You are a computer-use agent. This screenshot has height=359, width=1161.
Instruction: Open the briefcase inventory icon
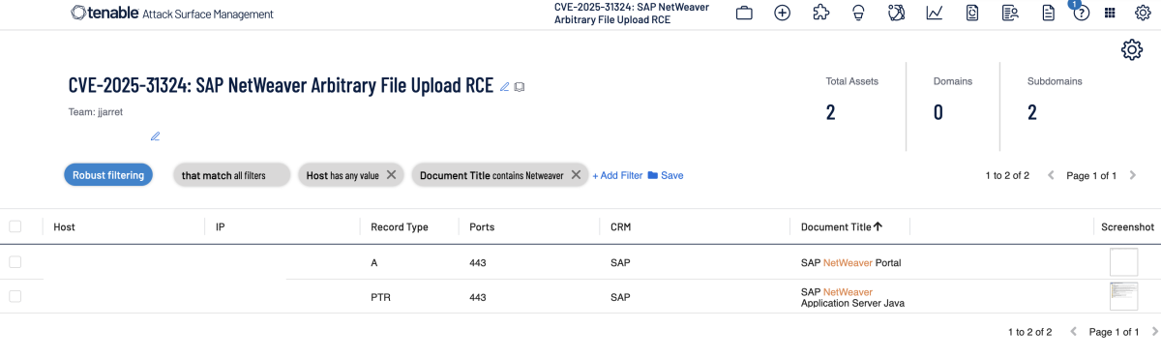click(744, 14)
